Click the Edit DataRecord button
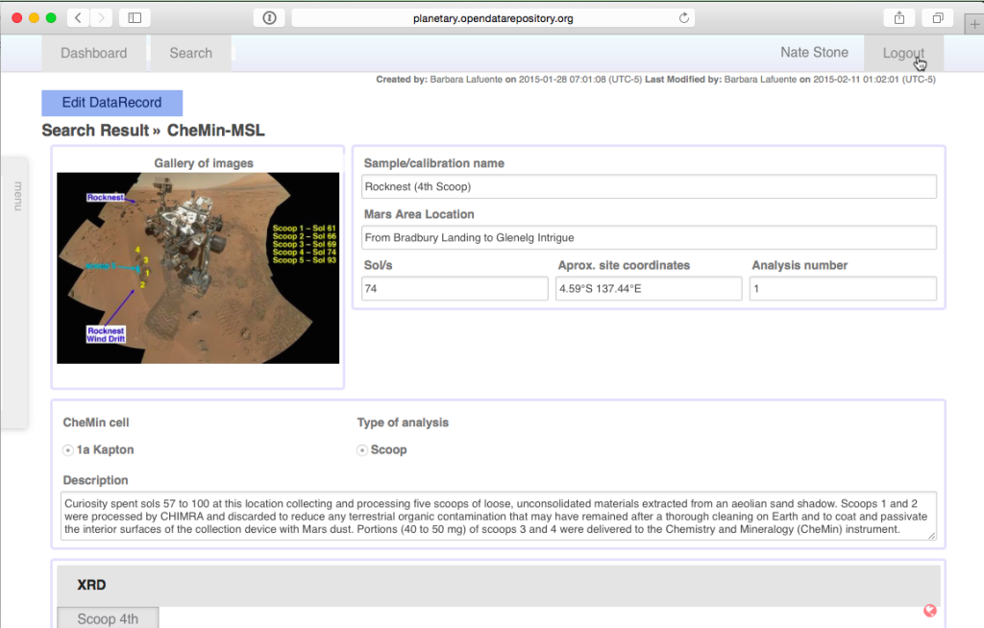Screen dimensions: 984x628 (111, 102)
